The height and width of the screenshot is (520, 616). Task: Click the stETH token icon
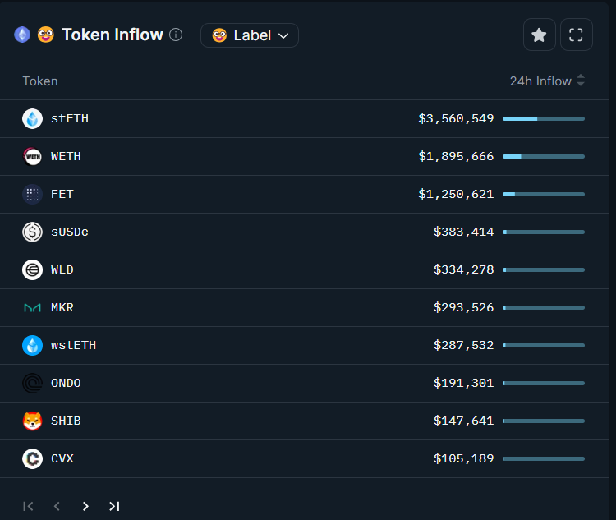click(32, 118)
